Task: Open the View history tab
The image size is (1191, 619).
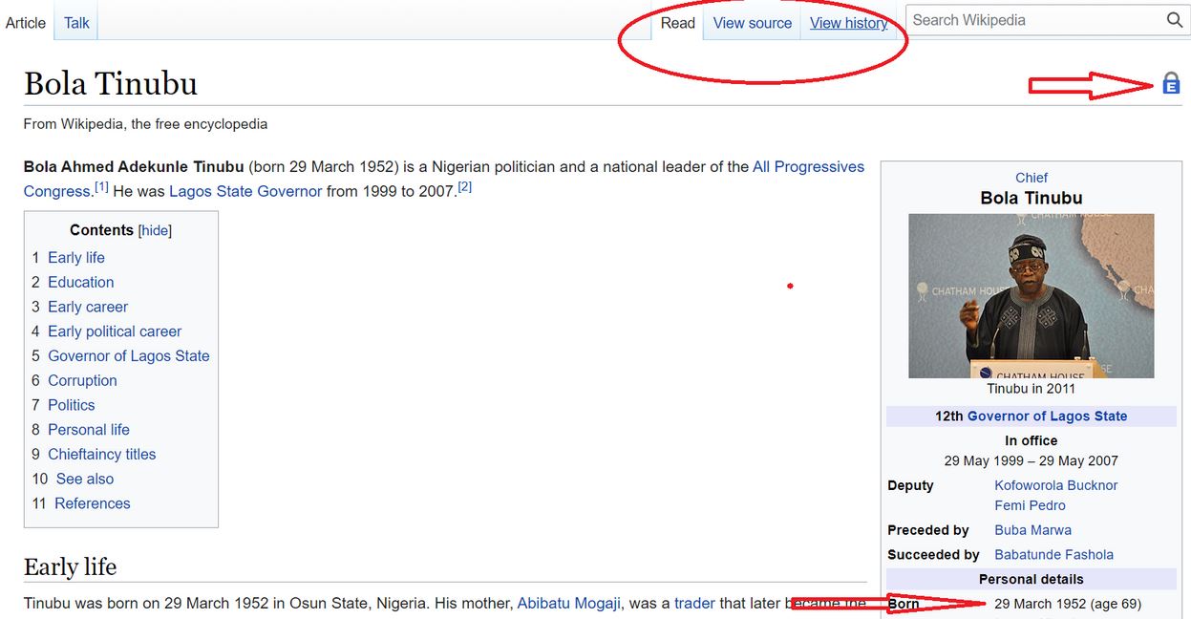Action: 848,23
